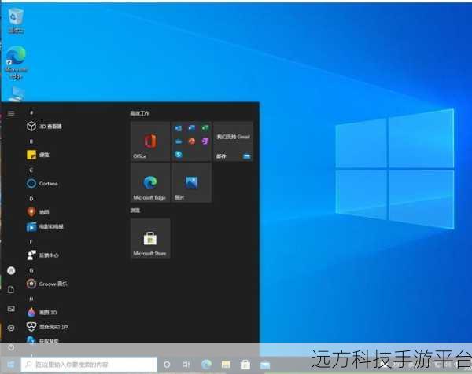The width and height of the screenshot is (472, 374).
Task: Focus the taskbar search input box
Action: pyautogui.click(x=89, y=365)
